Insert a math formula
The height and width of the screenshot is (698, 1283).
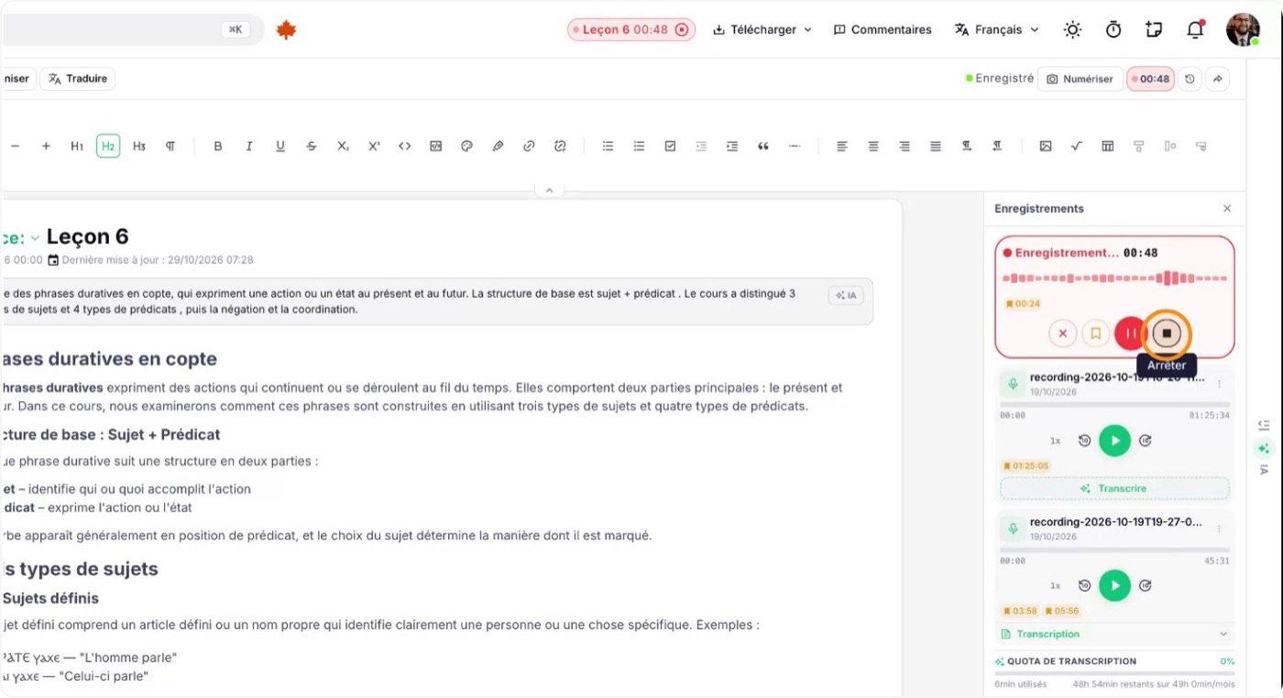pyautogui.click(x=1077, y=147)
